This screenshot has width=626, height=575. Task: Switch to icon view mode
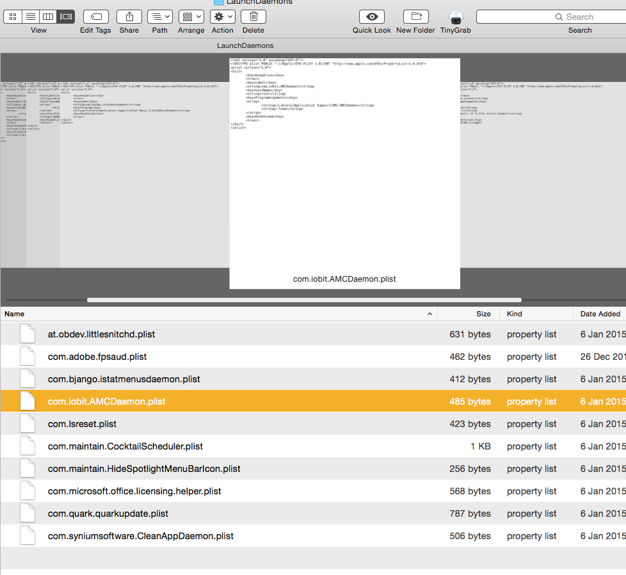click(x=13, y=17)
